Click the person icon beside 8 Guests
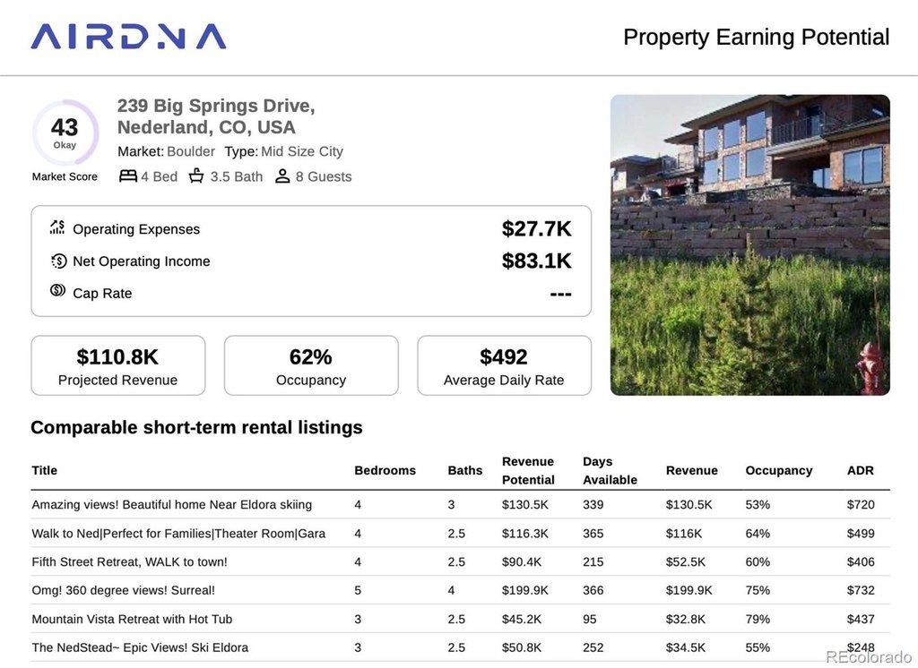This screenshot has height=668, width=918. (x=282, y=176)
